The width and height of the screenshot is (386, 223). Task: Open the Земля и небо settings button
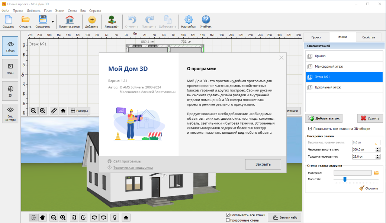click(x=284, y=217)
